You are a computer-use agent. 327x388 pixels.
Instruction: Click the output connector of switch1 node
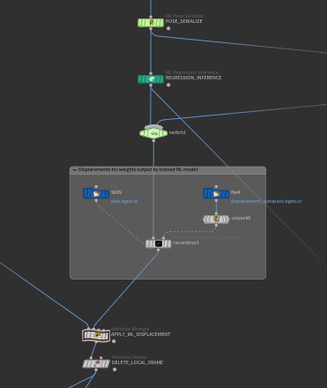click(153, 141)
